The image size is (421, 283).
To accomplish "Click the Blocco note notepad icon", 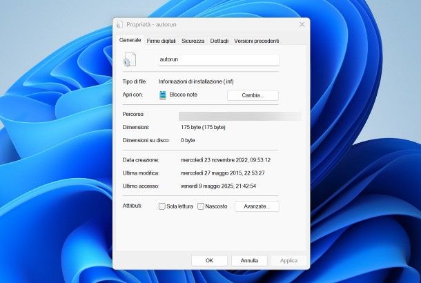I will tap(163, 95).
